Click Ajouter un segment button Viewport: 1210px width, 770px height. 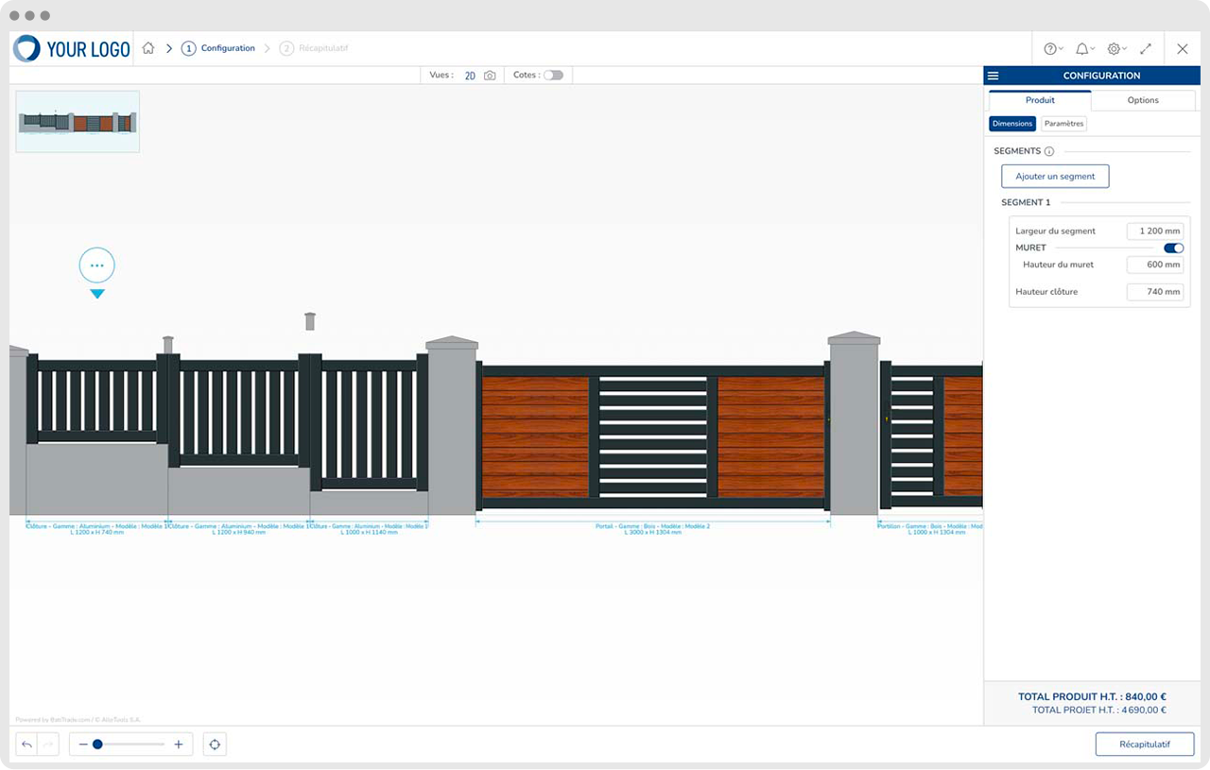point(1055,176)
